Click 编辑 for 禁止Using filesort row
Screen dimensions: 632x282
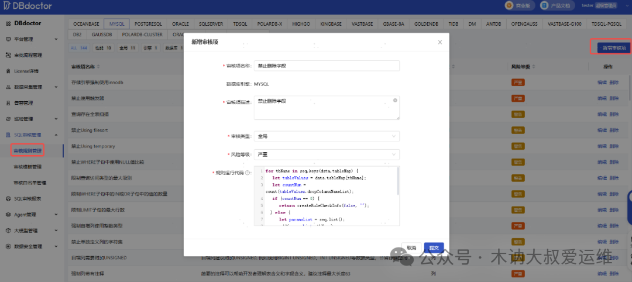pyautogui.click(x=602, y=130)
